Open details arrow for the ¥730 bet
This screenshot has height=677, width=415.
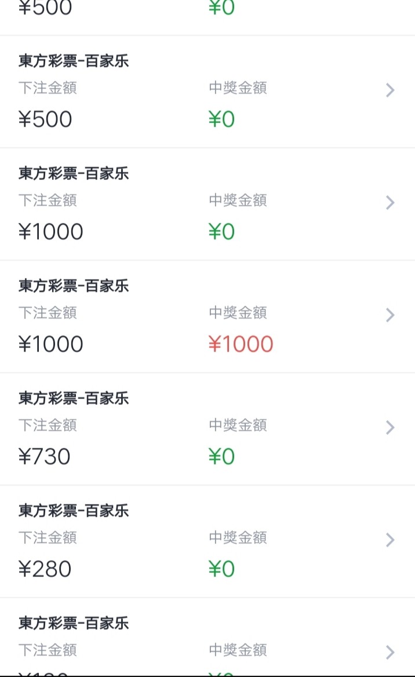[x=390, y=428]
